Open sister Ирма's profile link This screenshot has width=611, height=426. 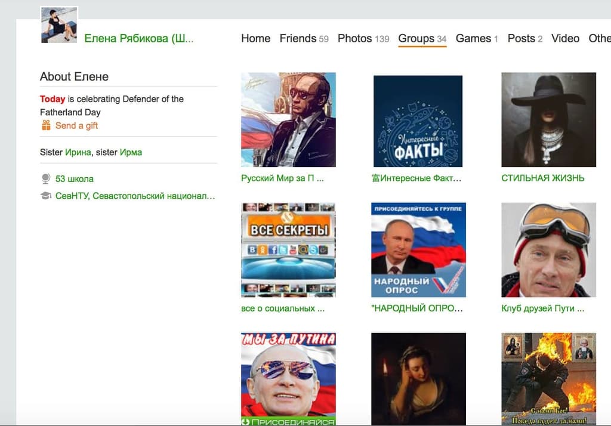click(131, 152)
